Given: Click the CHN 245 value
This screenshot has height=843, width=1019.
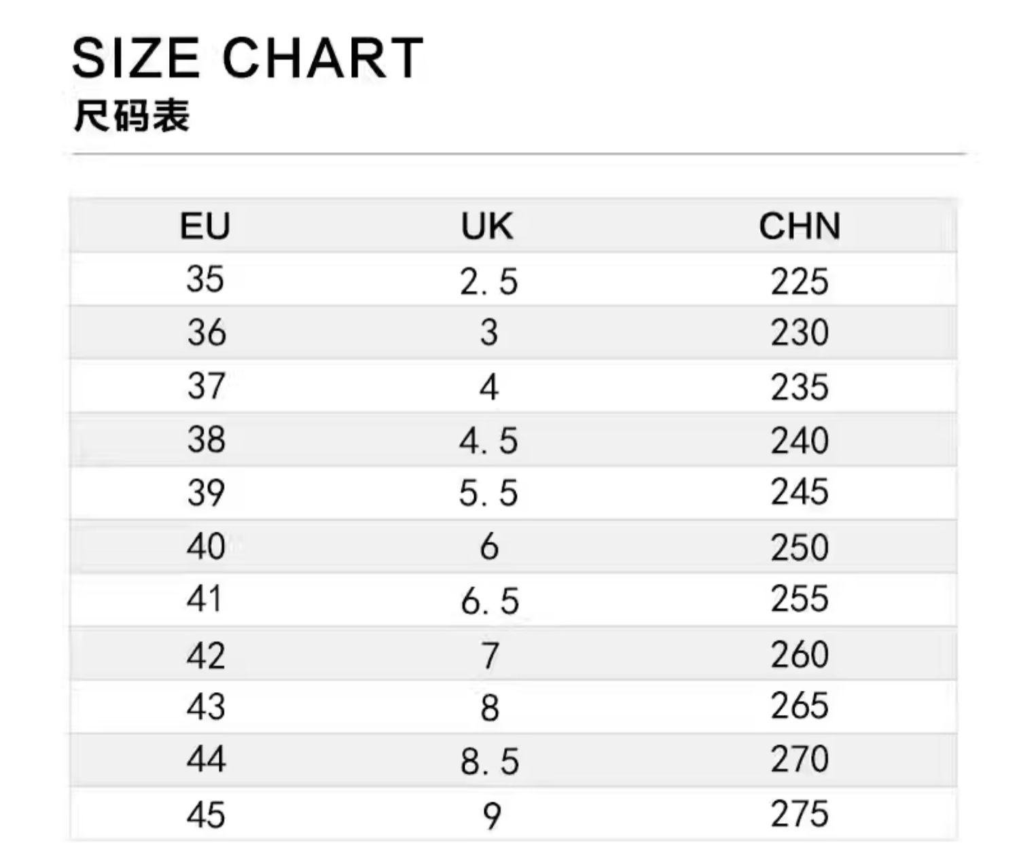Looking at the screenshot, I should pos(800,492).
